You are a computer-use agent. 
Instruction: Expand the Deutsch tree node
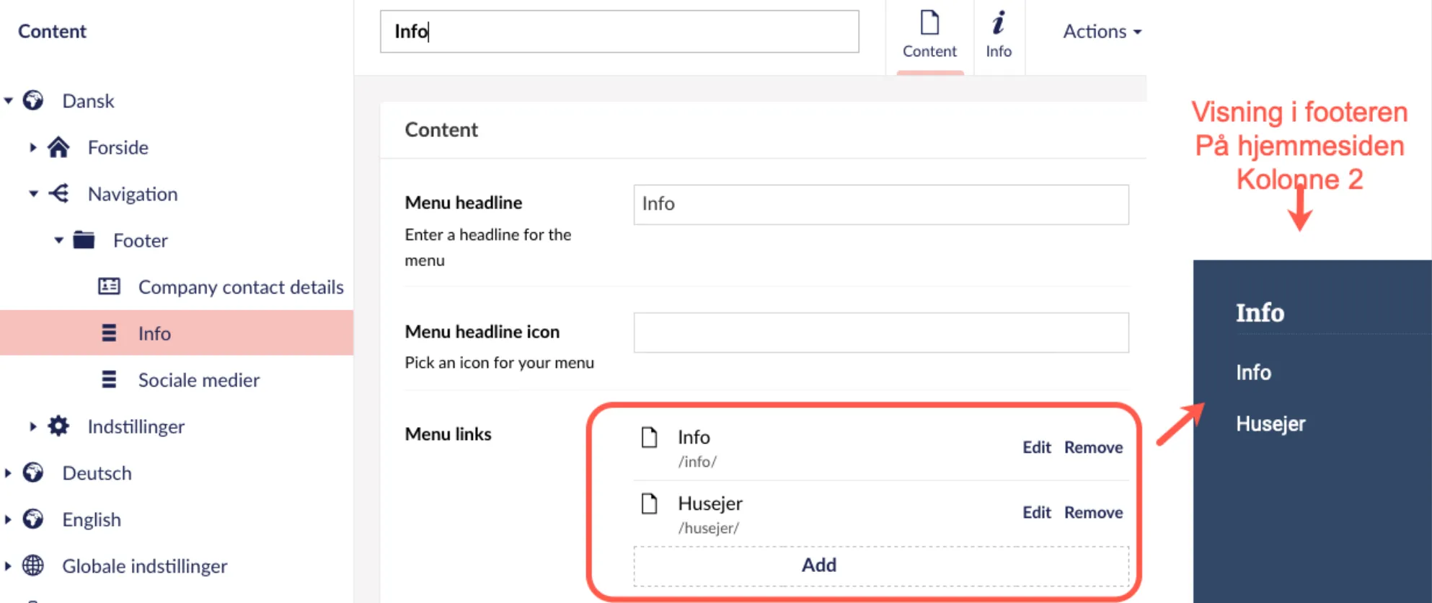coord(8,473)
